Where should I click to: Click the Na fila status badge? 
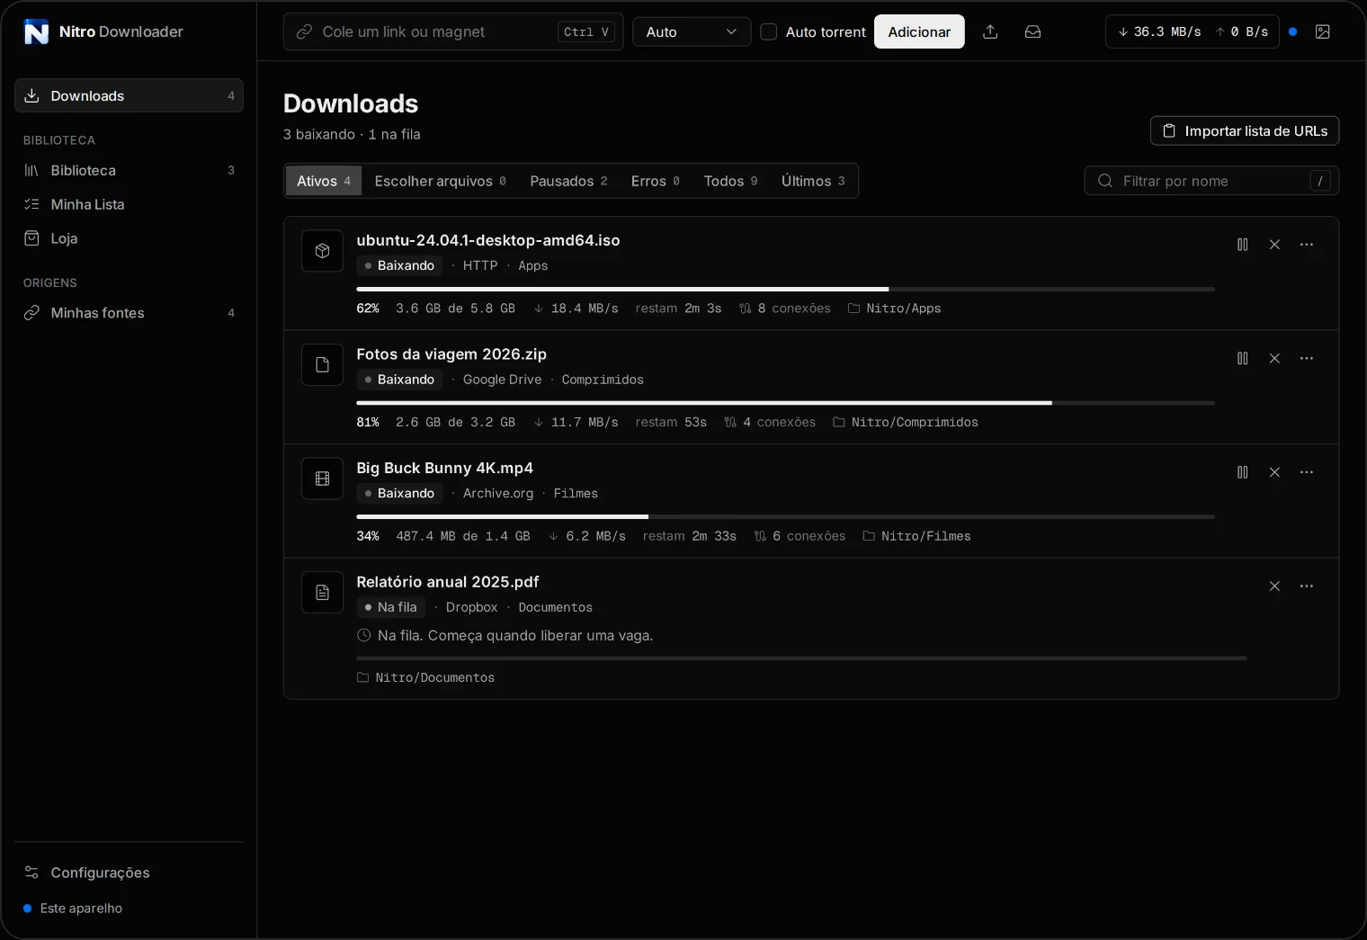pyautogui.click(x=390, y=607)
